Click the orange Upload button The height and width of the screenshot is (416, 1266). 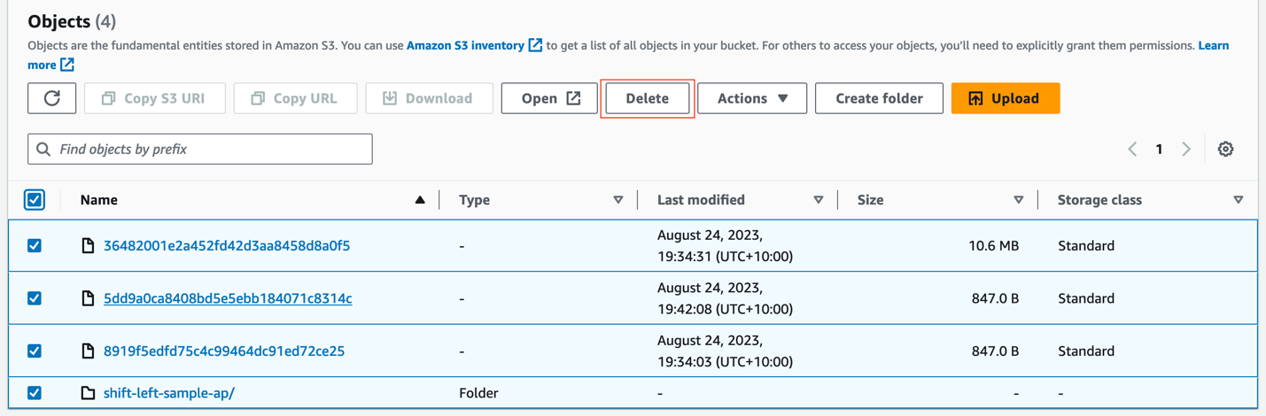click(x=1006, y=98)
